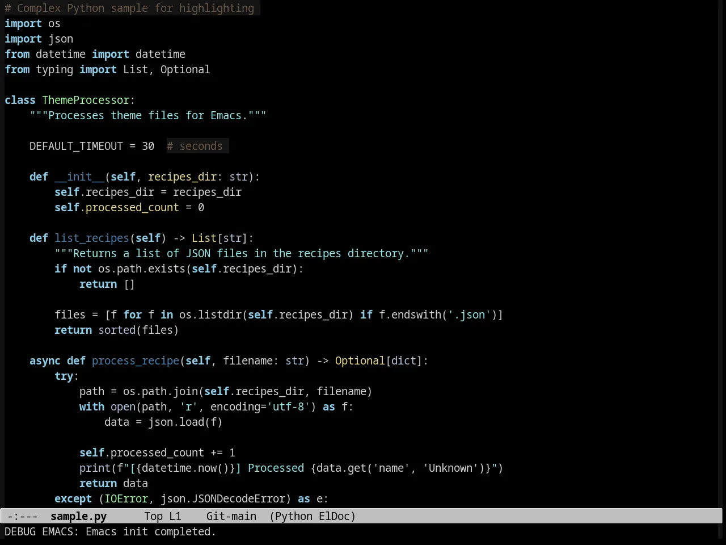
Task: Click the ElDoc minor mode indicator
Action: pyautogui.click(x=334, y=516)
